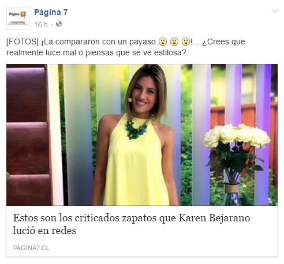Open the headline about Karen Bejarano's zapatos

[x=132, y=224]
